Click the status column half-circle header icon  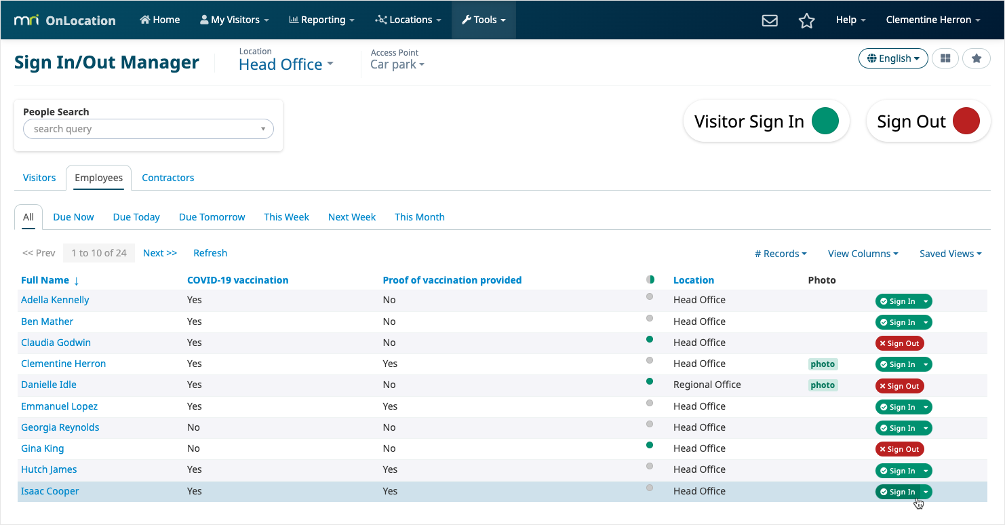650,279
